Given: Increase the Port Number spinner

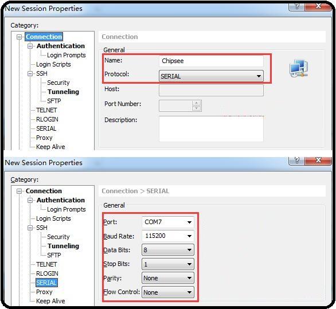Looking at the screenshot, I should pos(196,103).
